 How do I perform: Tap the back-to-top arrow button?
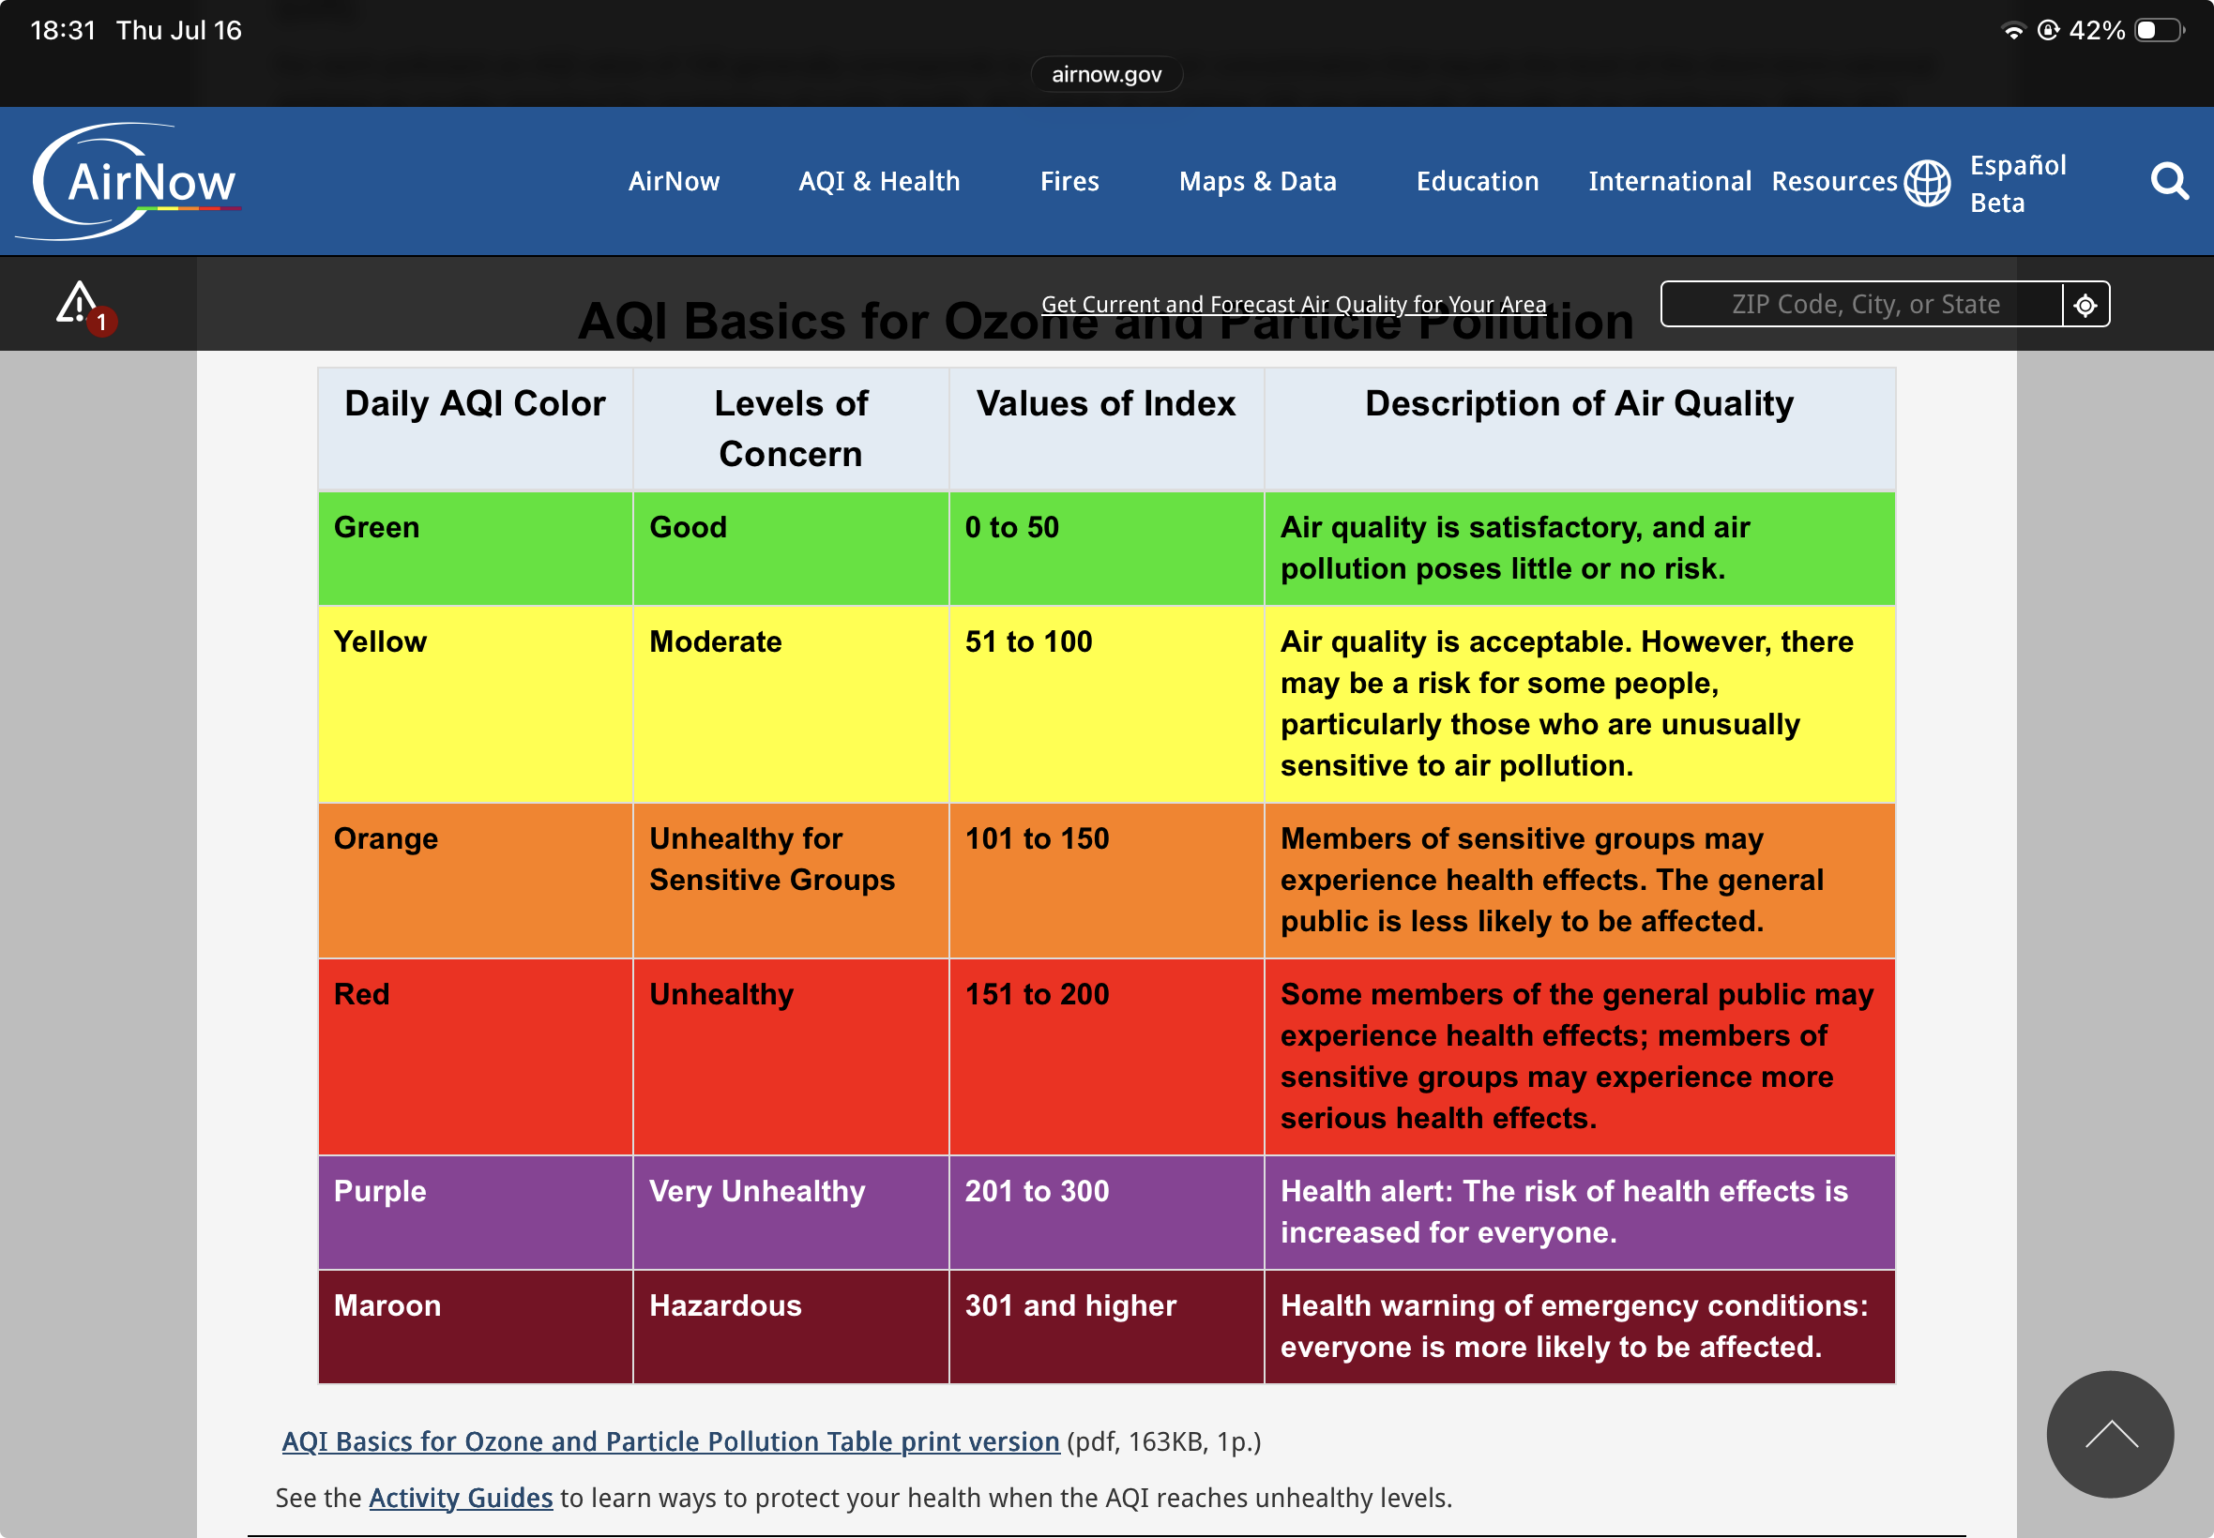coord(2110,1434)
